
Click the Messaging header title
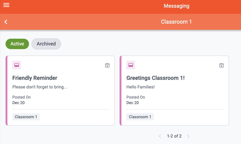[176, 6]
